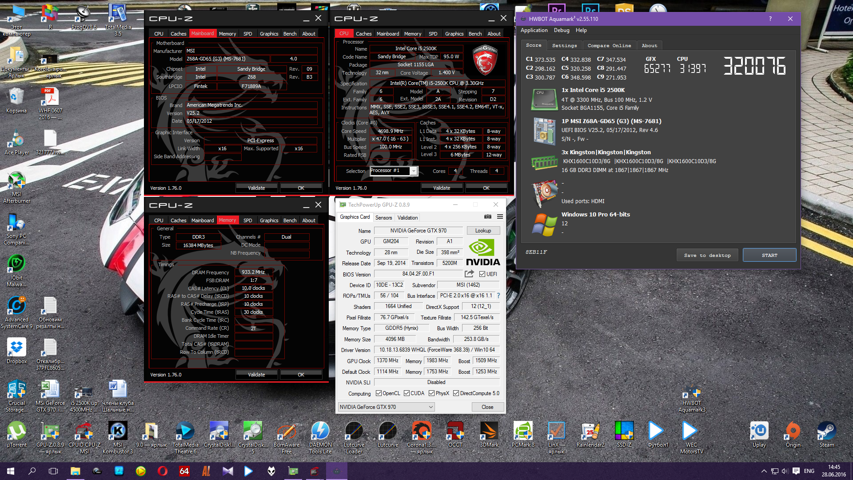
Task: Open the Processor #1 selection dropdown
Action: (394, 171)
